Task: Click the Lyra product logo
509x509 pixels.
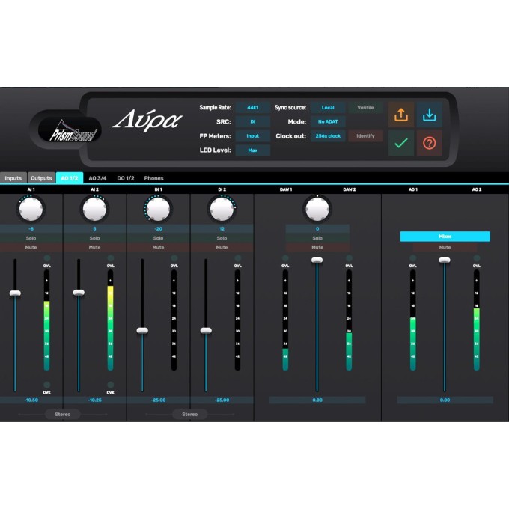Action: click(147, 120)
